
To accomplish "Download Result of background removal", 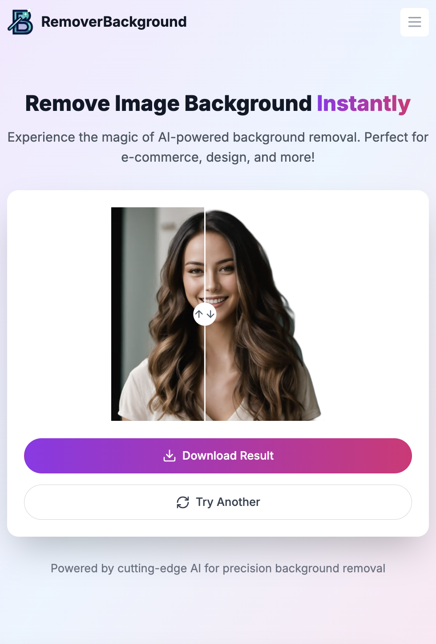I will click(218, 456).
